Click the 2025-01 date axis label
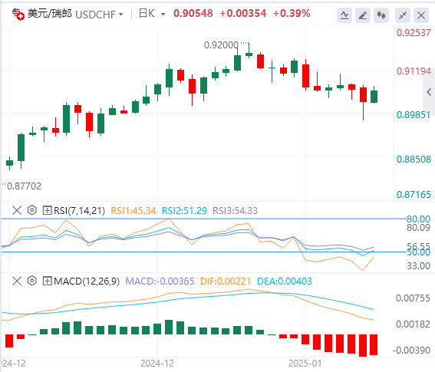435x372 pixels. click(x=305, y=363)
